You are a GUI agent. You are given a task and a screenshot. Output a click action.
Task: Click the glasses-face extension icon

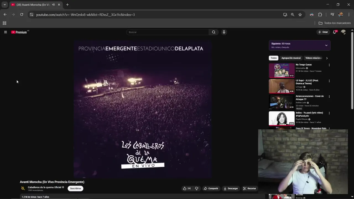(x=312, y=15)
